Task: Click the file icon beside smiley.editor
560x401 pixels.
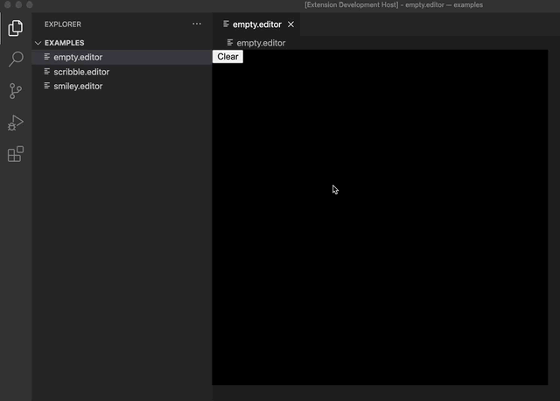Action: point(46,86)
